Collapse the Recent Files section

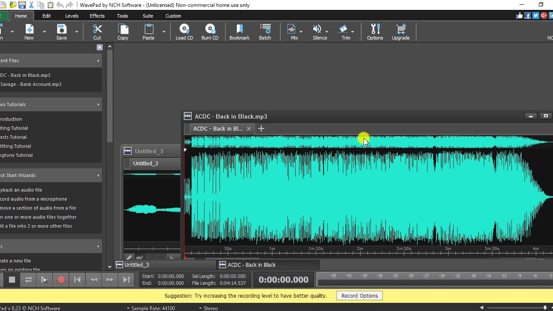98,61
